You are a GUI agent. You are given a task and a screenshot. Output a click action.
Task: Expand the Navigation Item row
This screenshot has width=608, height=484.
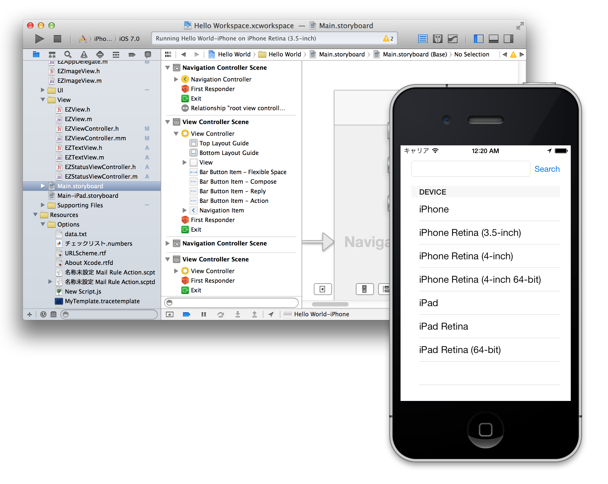point(184,210)
